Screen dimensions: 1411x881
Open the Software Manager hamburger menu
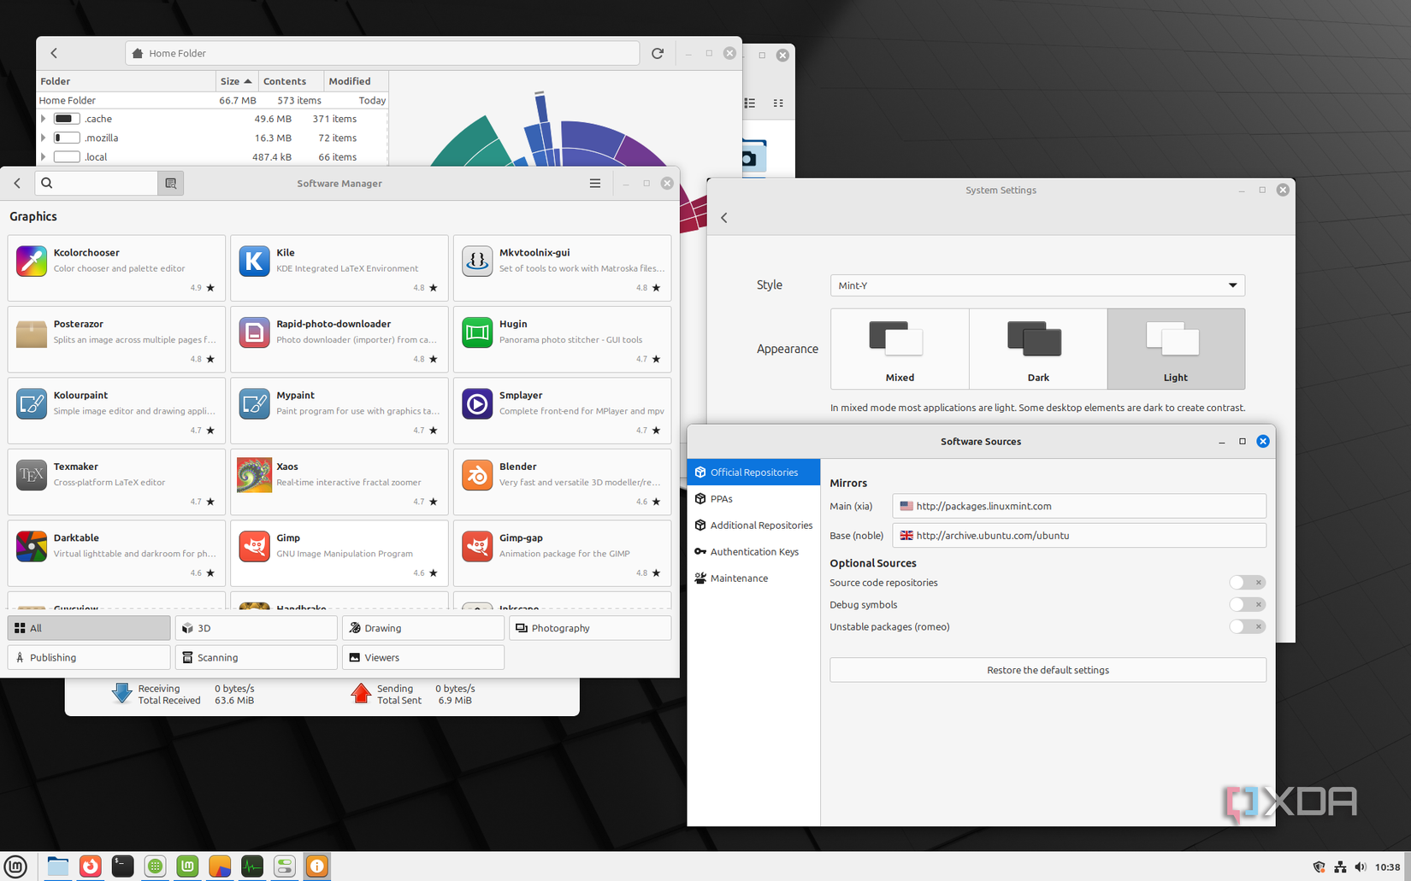(595, 182)
